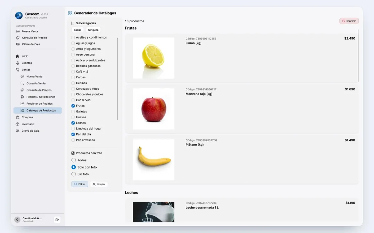This screenshot has width=374, height=233.
Task: Select the Sin foto radio button
Action: click(x=74, y=174)
